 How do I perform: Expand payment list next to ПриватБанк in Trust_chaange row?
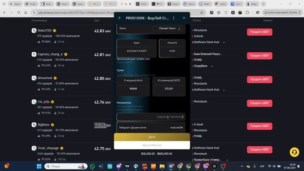[227, 160]
